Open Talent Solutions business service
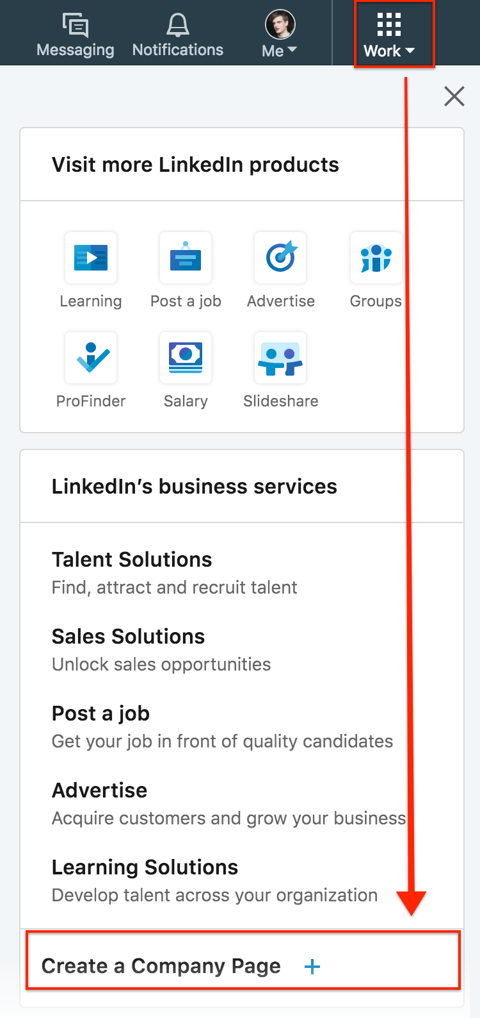This screenshot has width=480, height=1018. tap(131, 559)
